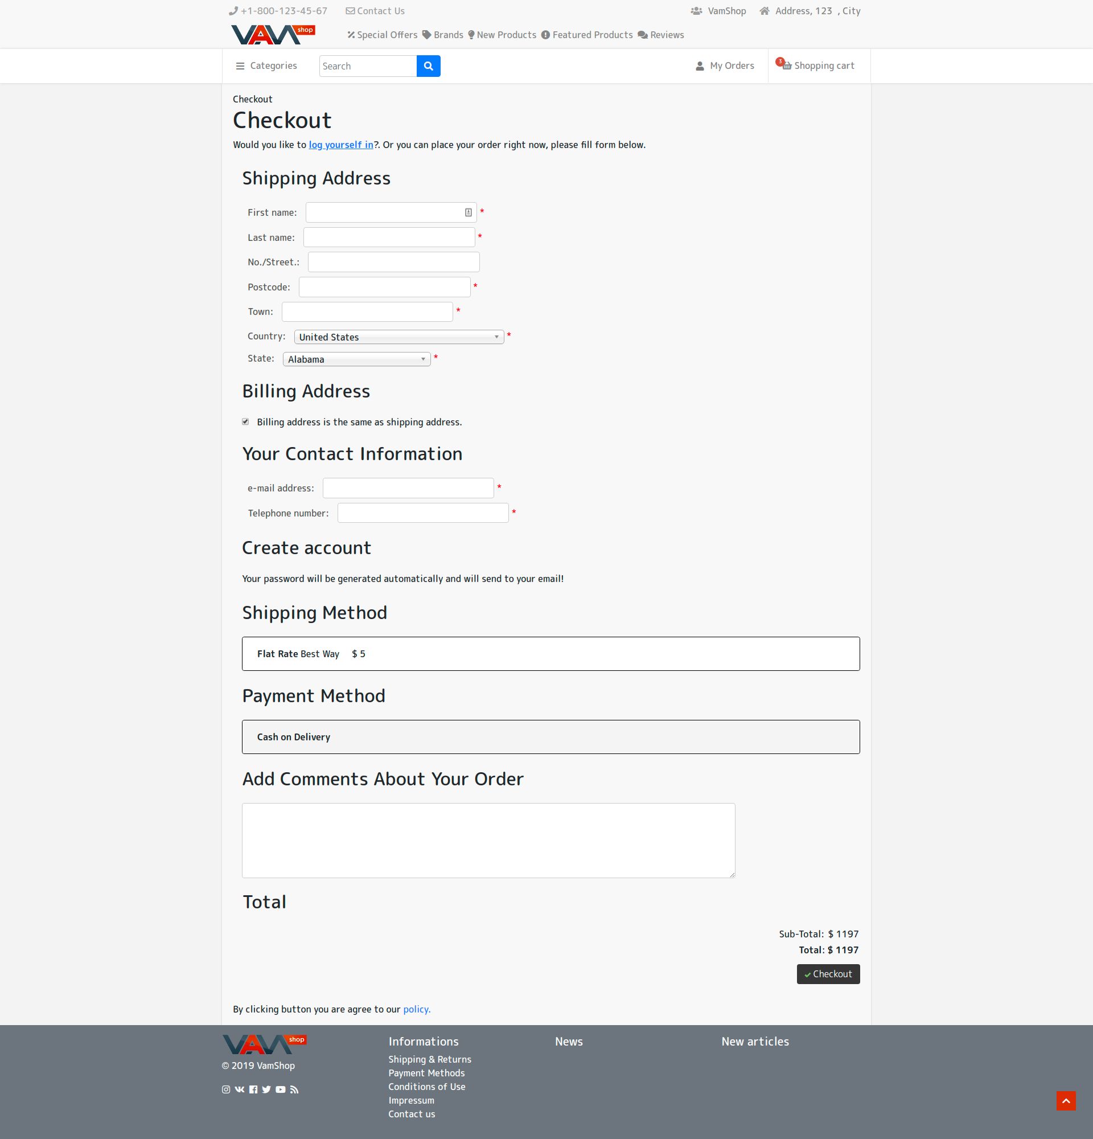The height and width of the screenshot is (1139, 1093).
Task: Uncheck billing same as shipping checkbox
Action: (x=246, y=422)
